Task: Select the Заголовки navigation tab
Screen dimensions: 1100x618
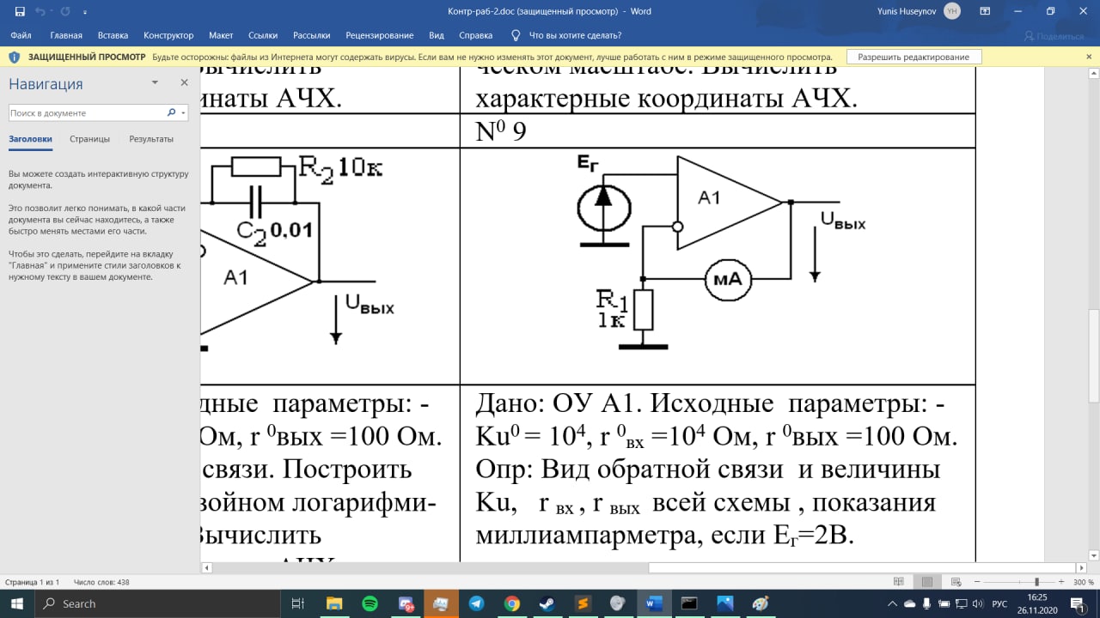Action: click(30, 138)
